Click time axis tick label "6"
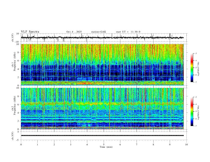 [x=120, y=145]
